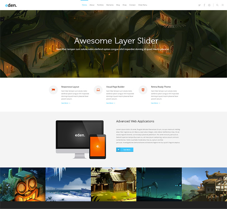Click the flag icon for Responsive Layout
Screen dimensions: 227x209
[x=53, y=90]
